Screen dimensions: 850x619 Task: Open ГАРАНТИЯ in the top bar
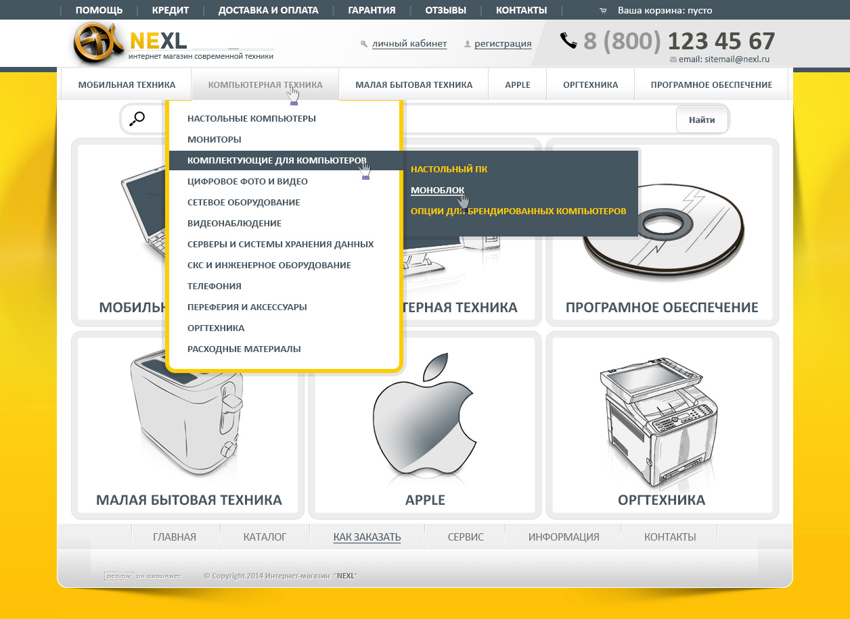pos(372,10)
